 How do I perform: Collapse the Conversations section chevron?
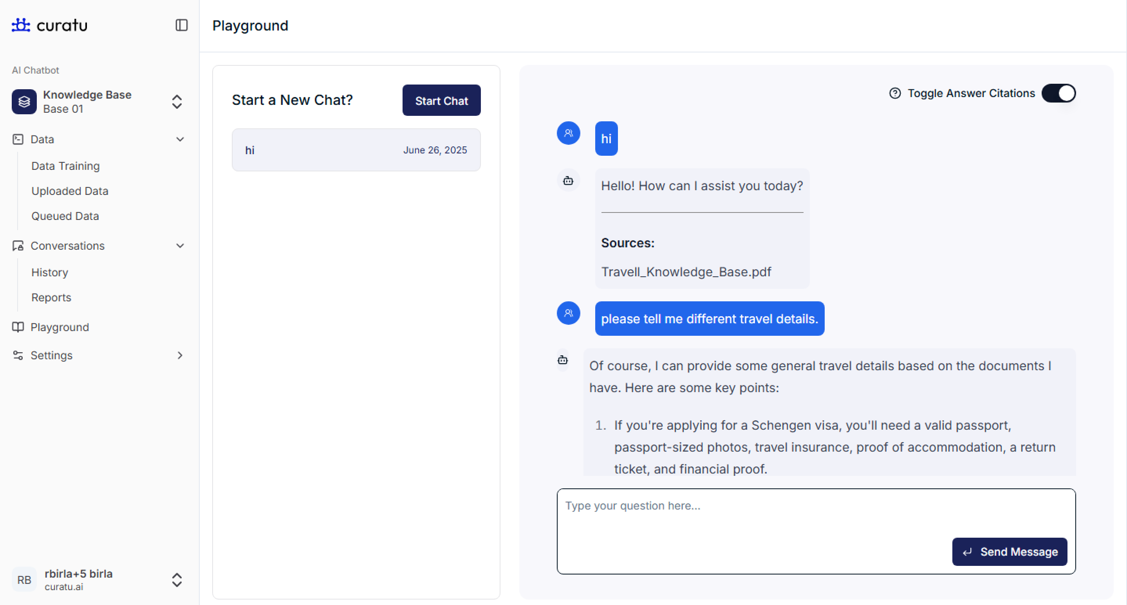[x=180, y=246]
